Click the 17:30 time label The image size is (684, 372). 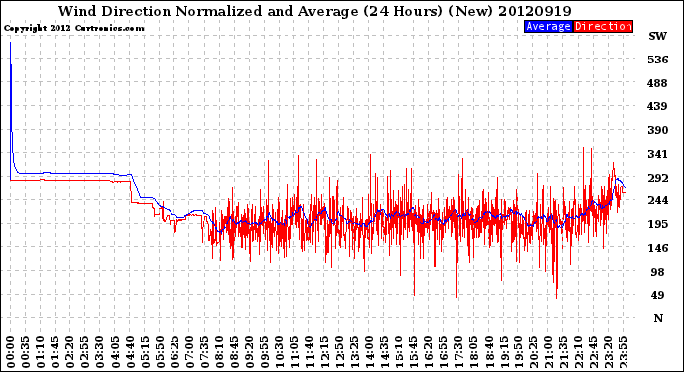click(458, 352)
